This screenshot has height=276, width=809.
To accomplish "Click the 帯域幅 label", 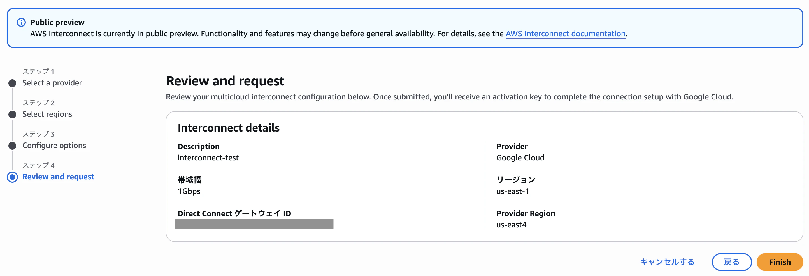I will point(189,180).
